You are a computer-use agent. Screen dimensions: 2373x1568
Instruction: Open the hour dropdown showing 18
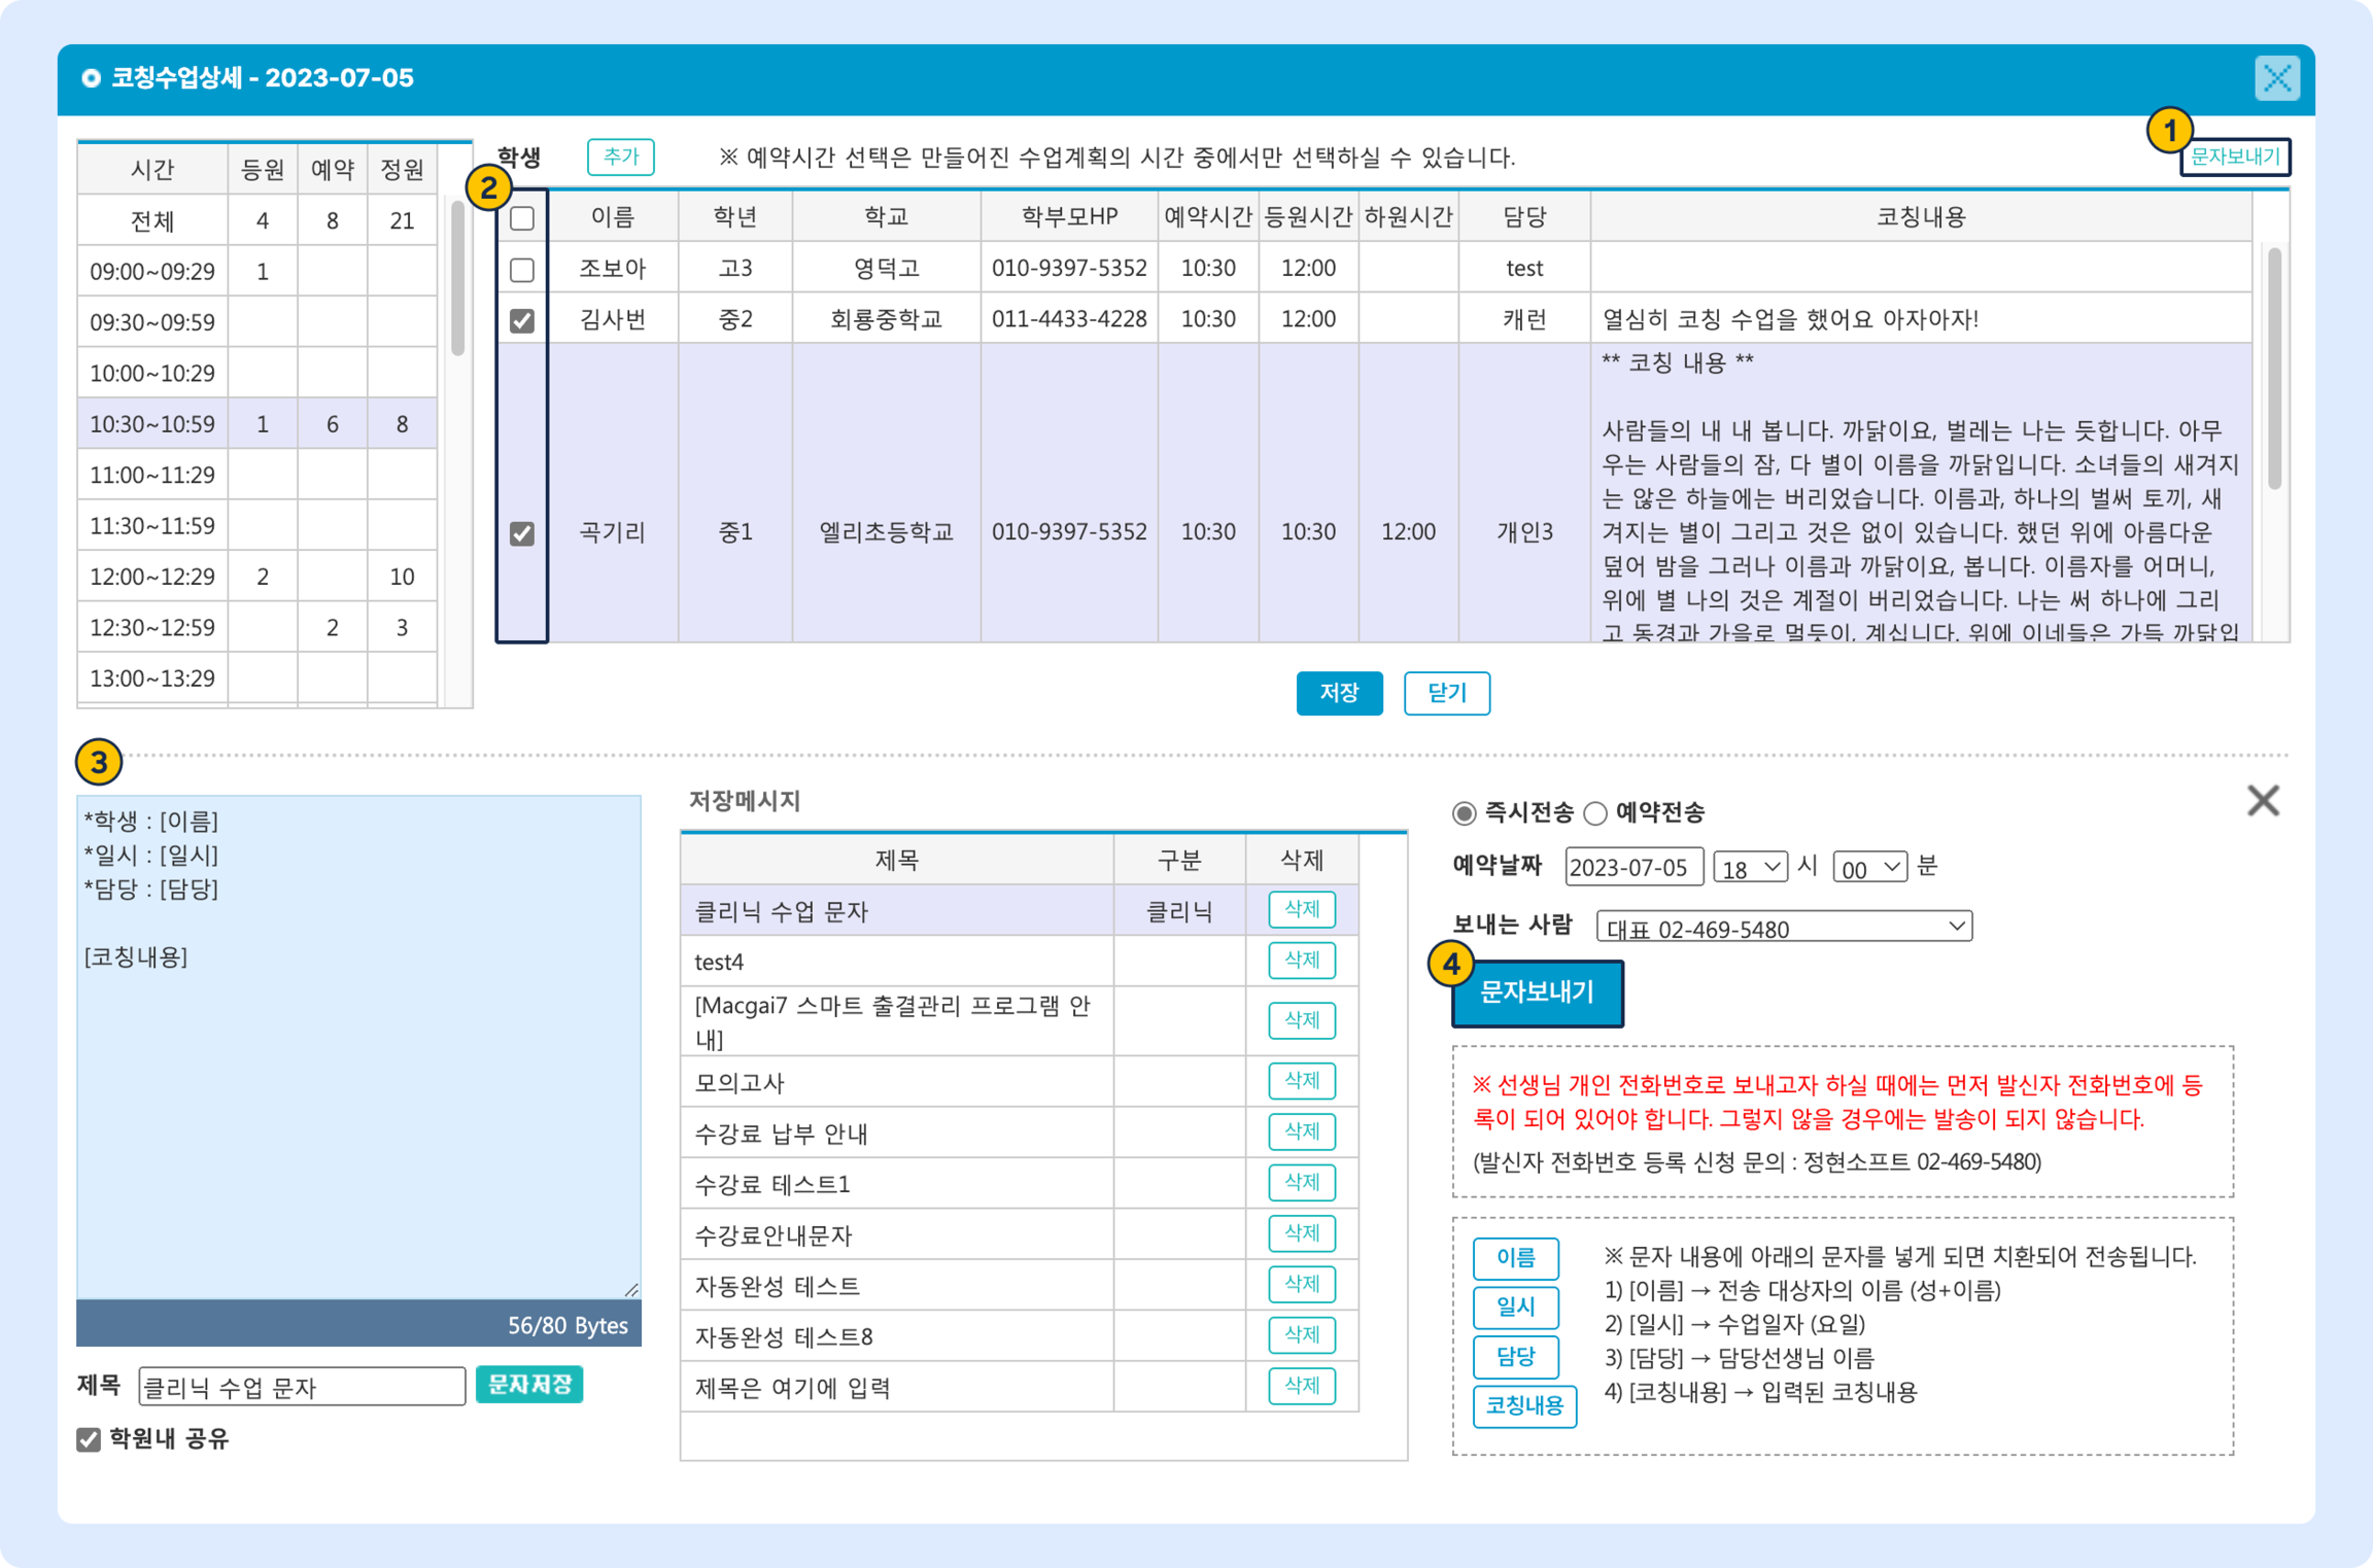click(1750, 867)
